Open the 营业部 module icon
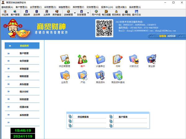This screenshot has width=186, height=139. point(152,61)
